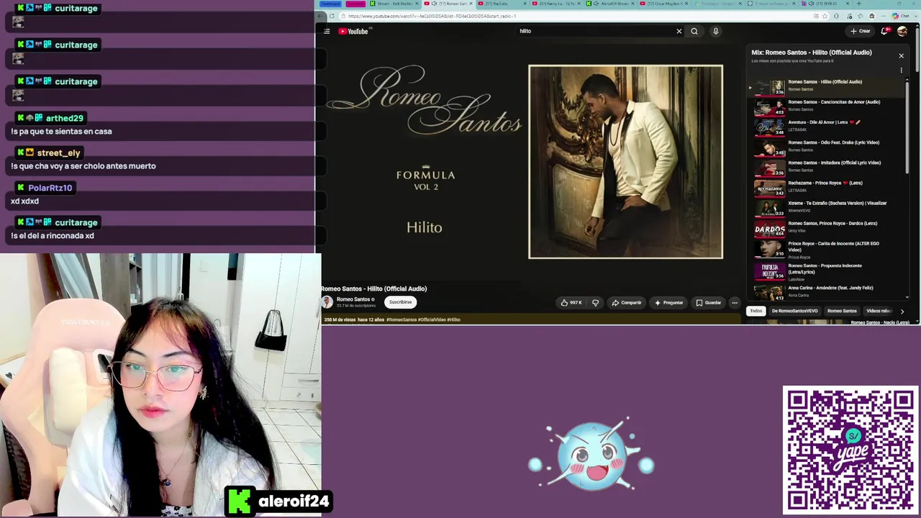
Task: Open the YouTube notifications bell
Action: [884, 31]
